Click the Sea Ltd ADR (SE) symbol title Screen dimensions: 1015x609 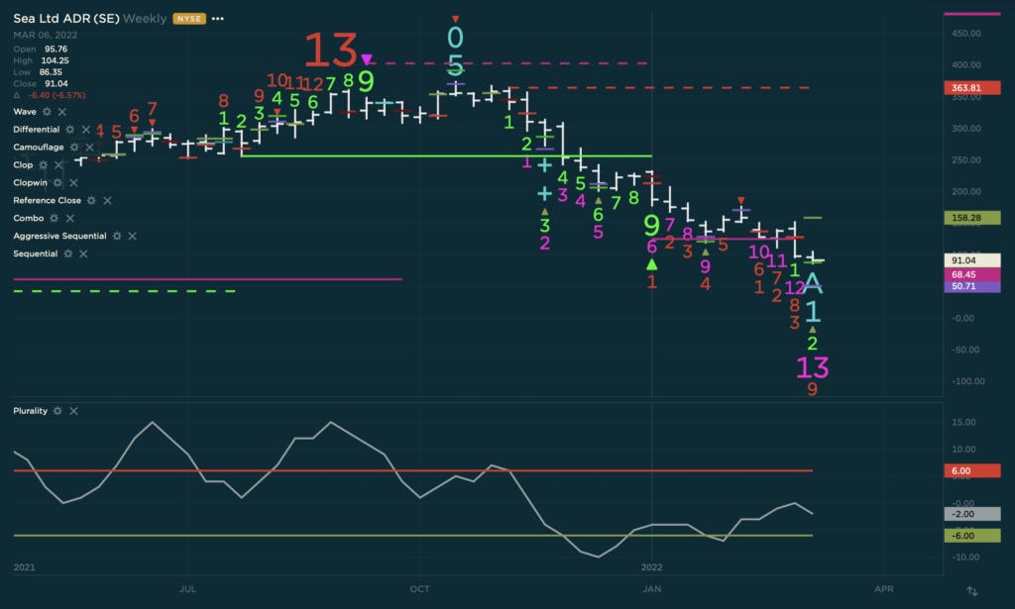pos(66,19)
